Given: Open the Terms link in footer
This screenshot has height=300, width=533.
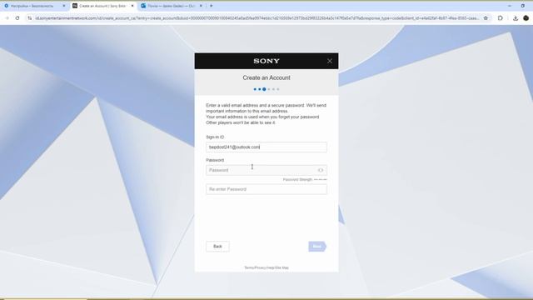Looking at the screenshot, I should [249, 267].
